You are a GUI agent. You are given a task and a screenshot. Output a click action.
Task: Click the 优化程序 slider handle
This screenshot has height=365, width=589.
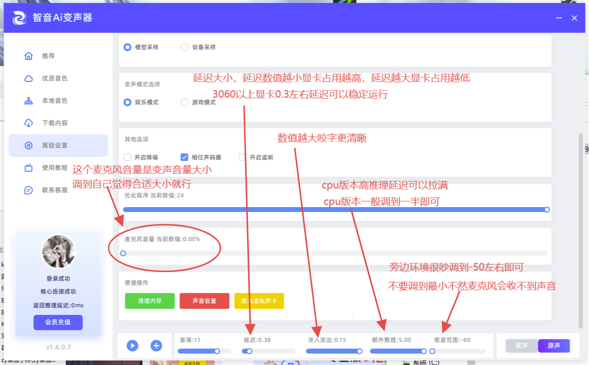[x=547, y=210]
